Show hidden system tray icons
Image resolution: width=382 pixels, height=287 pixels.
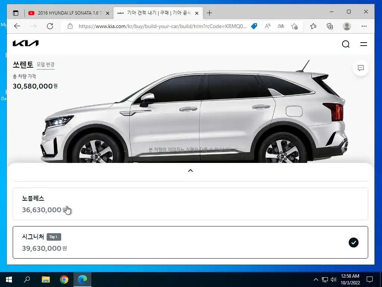[316, 280]
